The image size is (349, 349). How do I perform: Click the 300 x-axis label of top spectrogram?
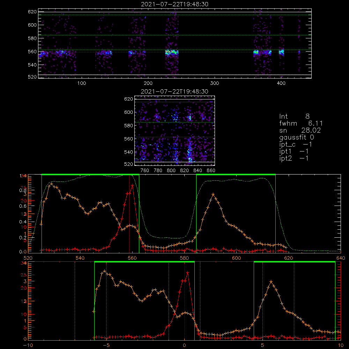(x=215, y=83)
